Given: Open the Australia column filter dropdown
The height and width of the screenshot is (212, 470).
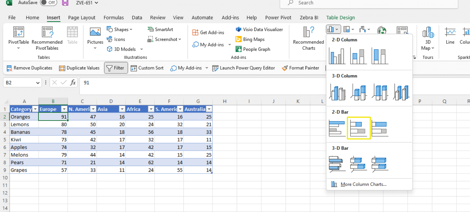Looking at the screenshot, I should click(209, 109).
